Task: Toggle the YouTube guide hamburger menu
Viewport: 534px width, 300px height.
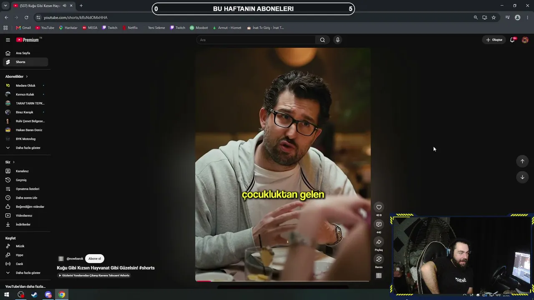Action: [8, 40]
